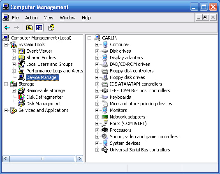The image size is (220, 174).
Task: Click the left pane scroll right arrow
Action: (79, 159)
